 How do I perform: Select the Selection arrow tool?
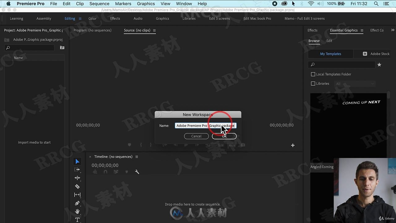click(77, 161)
